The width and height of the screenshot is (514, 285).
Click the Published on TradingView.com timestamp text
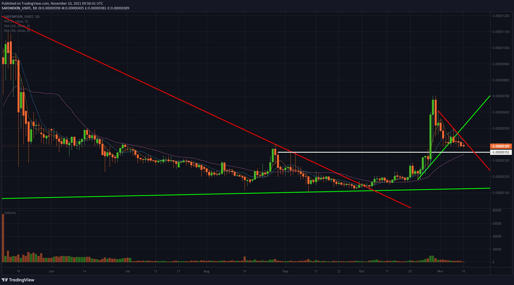click(x=52, y=4)
